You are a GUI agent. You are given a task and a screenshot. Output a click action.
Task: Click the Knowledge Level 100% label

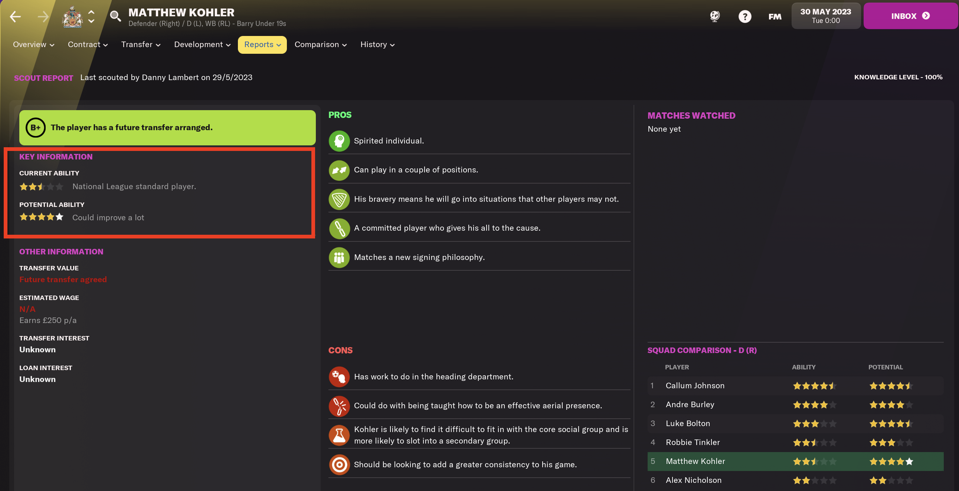pos(898,77)
